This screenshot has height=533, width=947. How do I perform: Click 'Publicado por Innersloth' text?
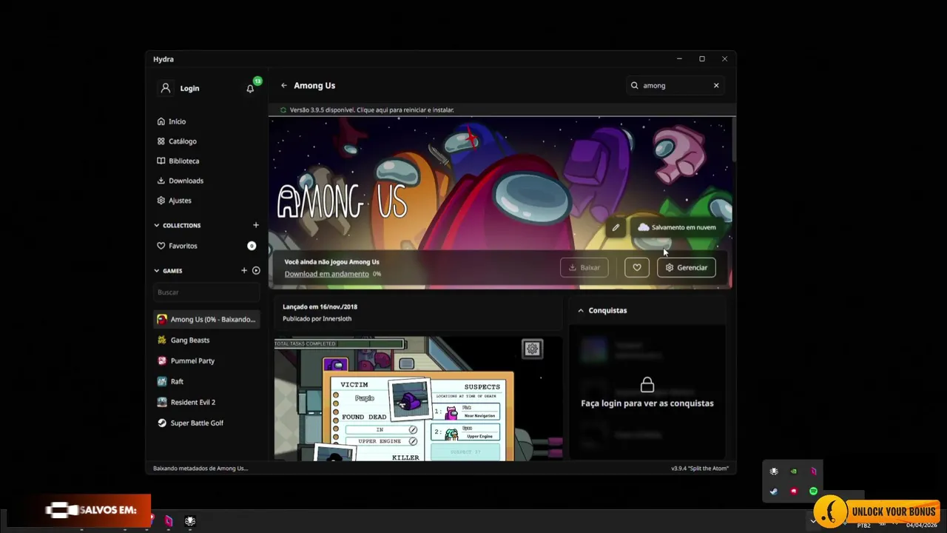pyautogui.click(x=317, y=319)
